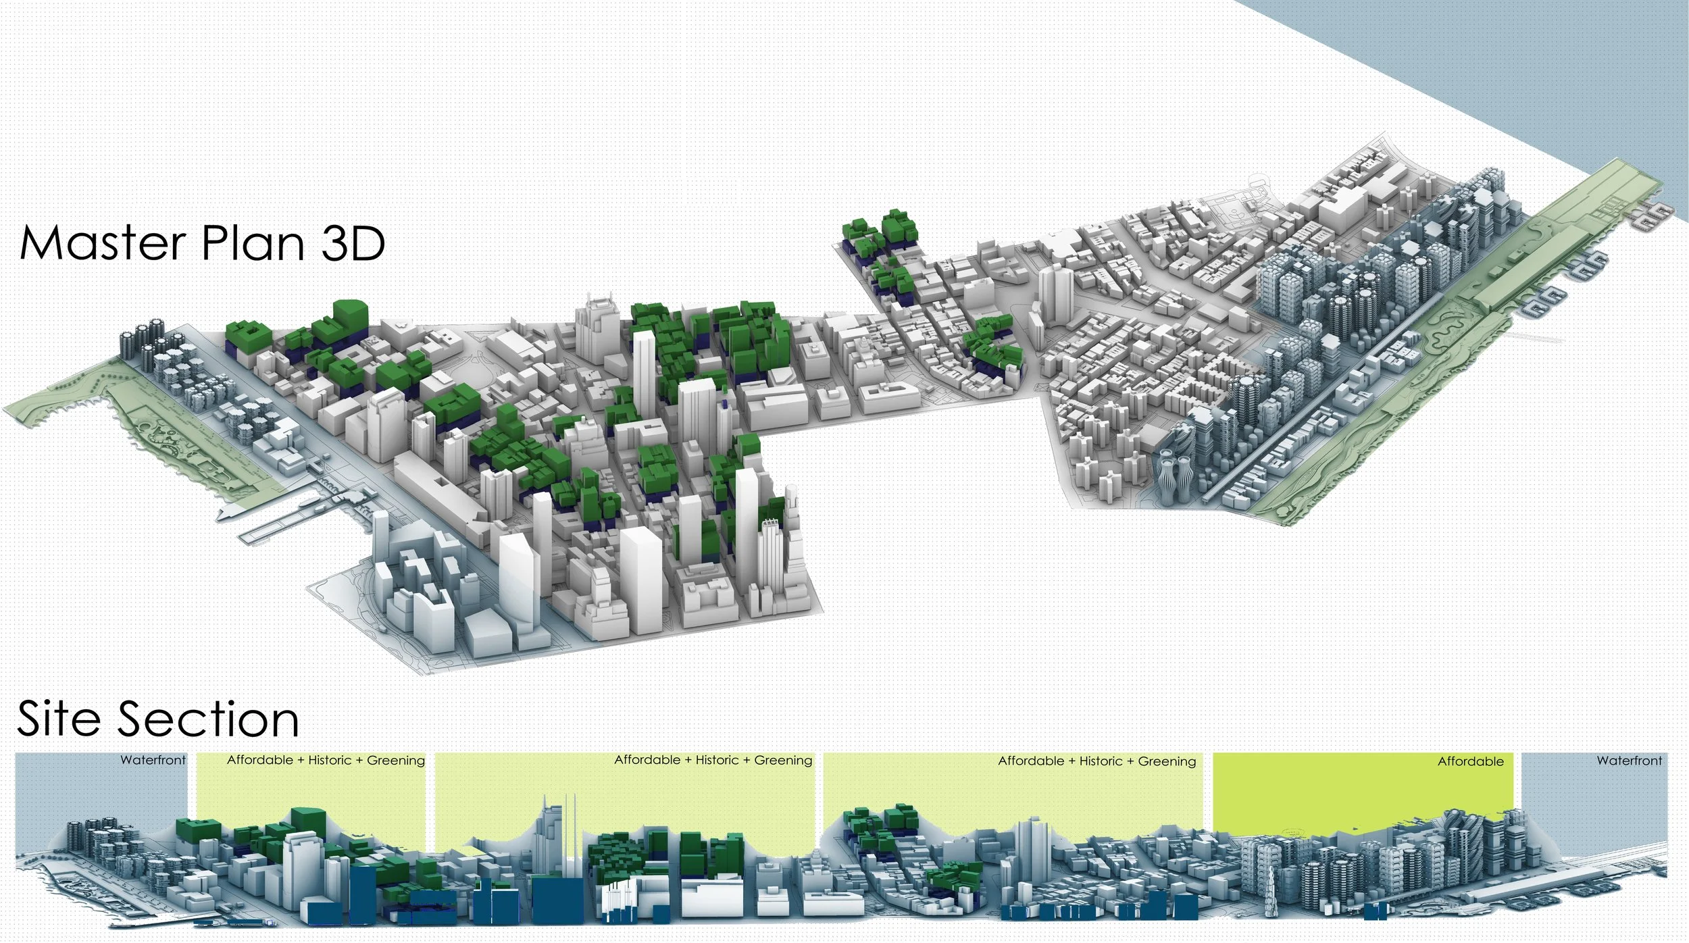The image size is (1689, 943).
Task: Click the leftmost Affordable + Historic + Greening label
Action: [x=326, y=760]
